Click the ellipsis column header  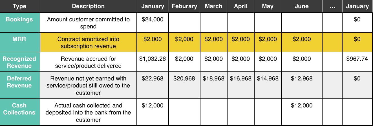coord(332,6)
